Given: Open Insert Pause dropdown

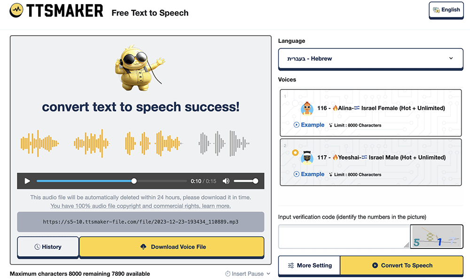Looking at the screenshot, I should [248, 274].
